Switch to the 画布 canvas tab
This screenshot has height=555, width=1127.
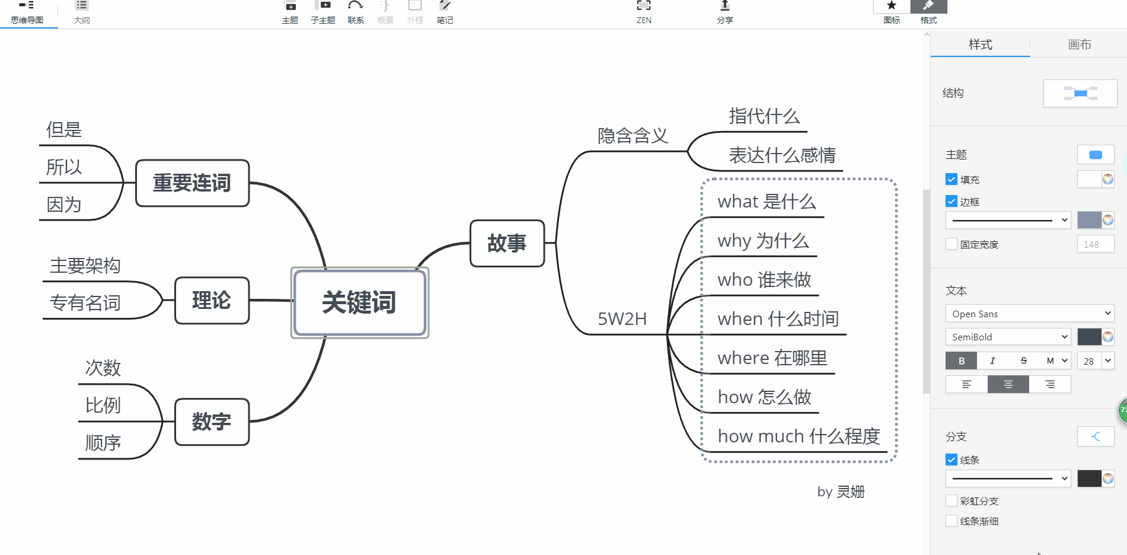click(1078, 44)
